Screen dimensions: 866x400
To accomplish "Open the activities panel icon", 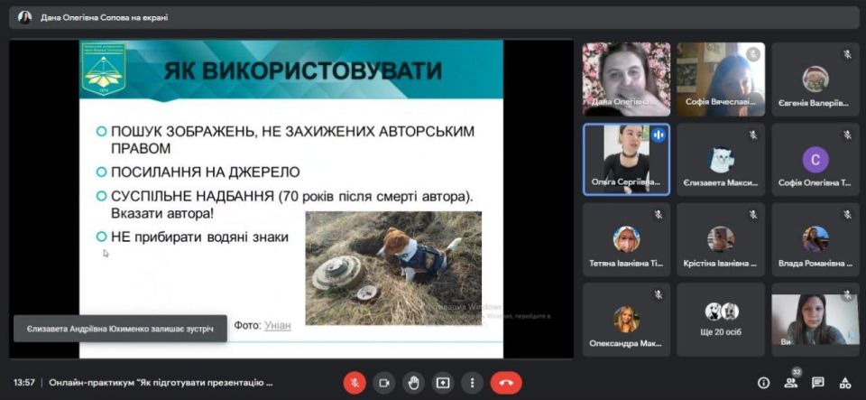I will tap(845, 382).
